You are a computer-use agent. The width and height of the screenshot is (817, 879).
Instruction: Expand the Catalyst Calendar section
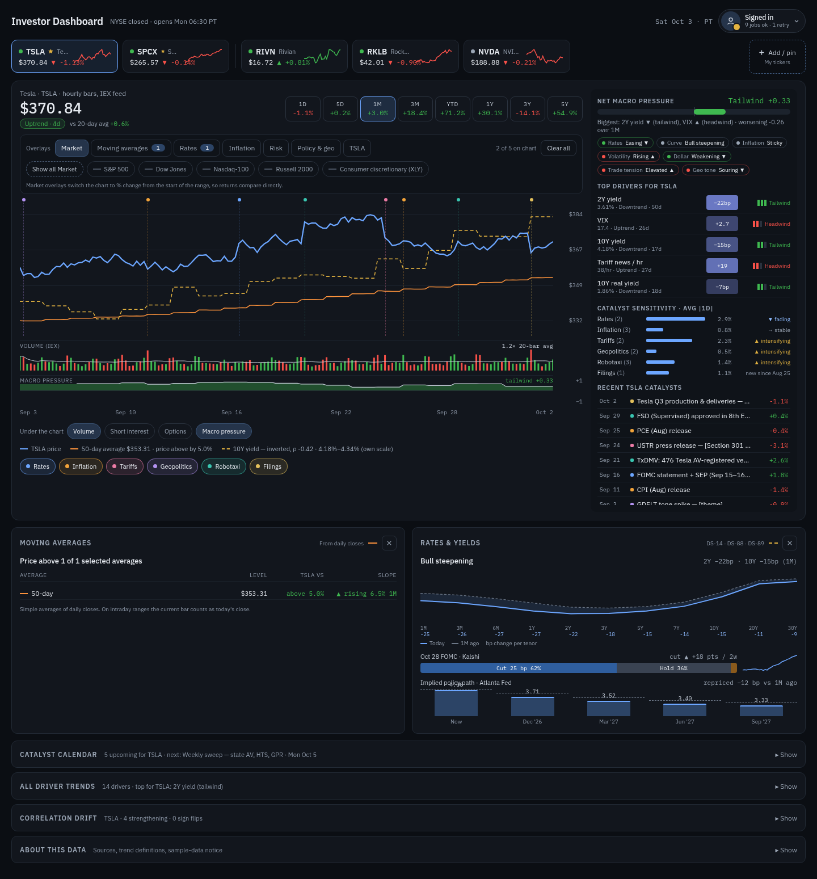tap(786, 755)
